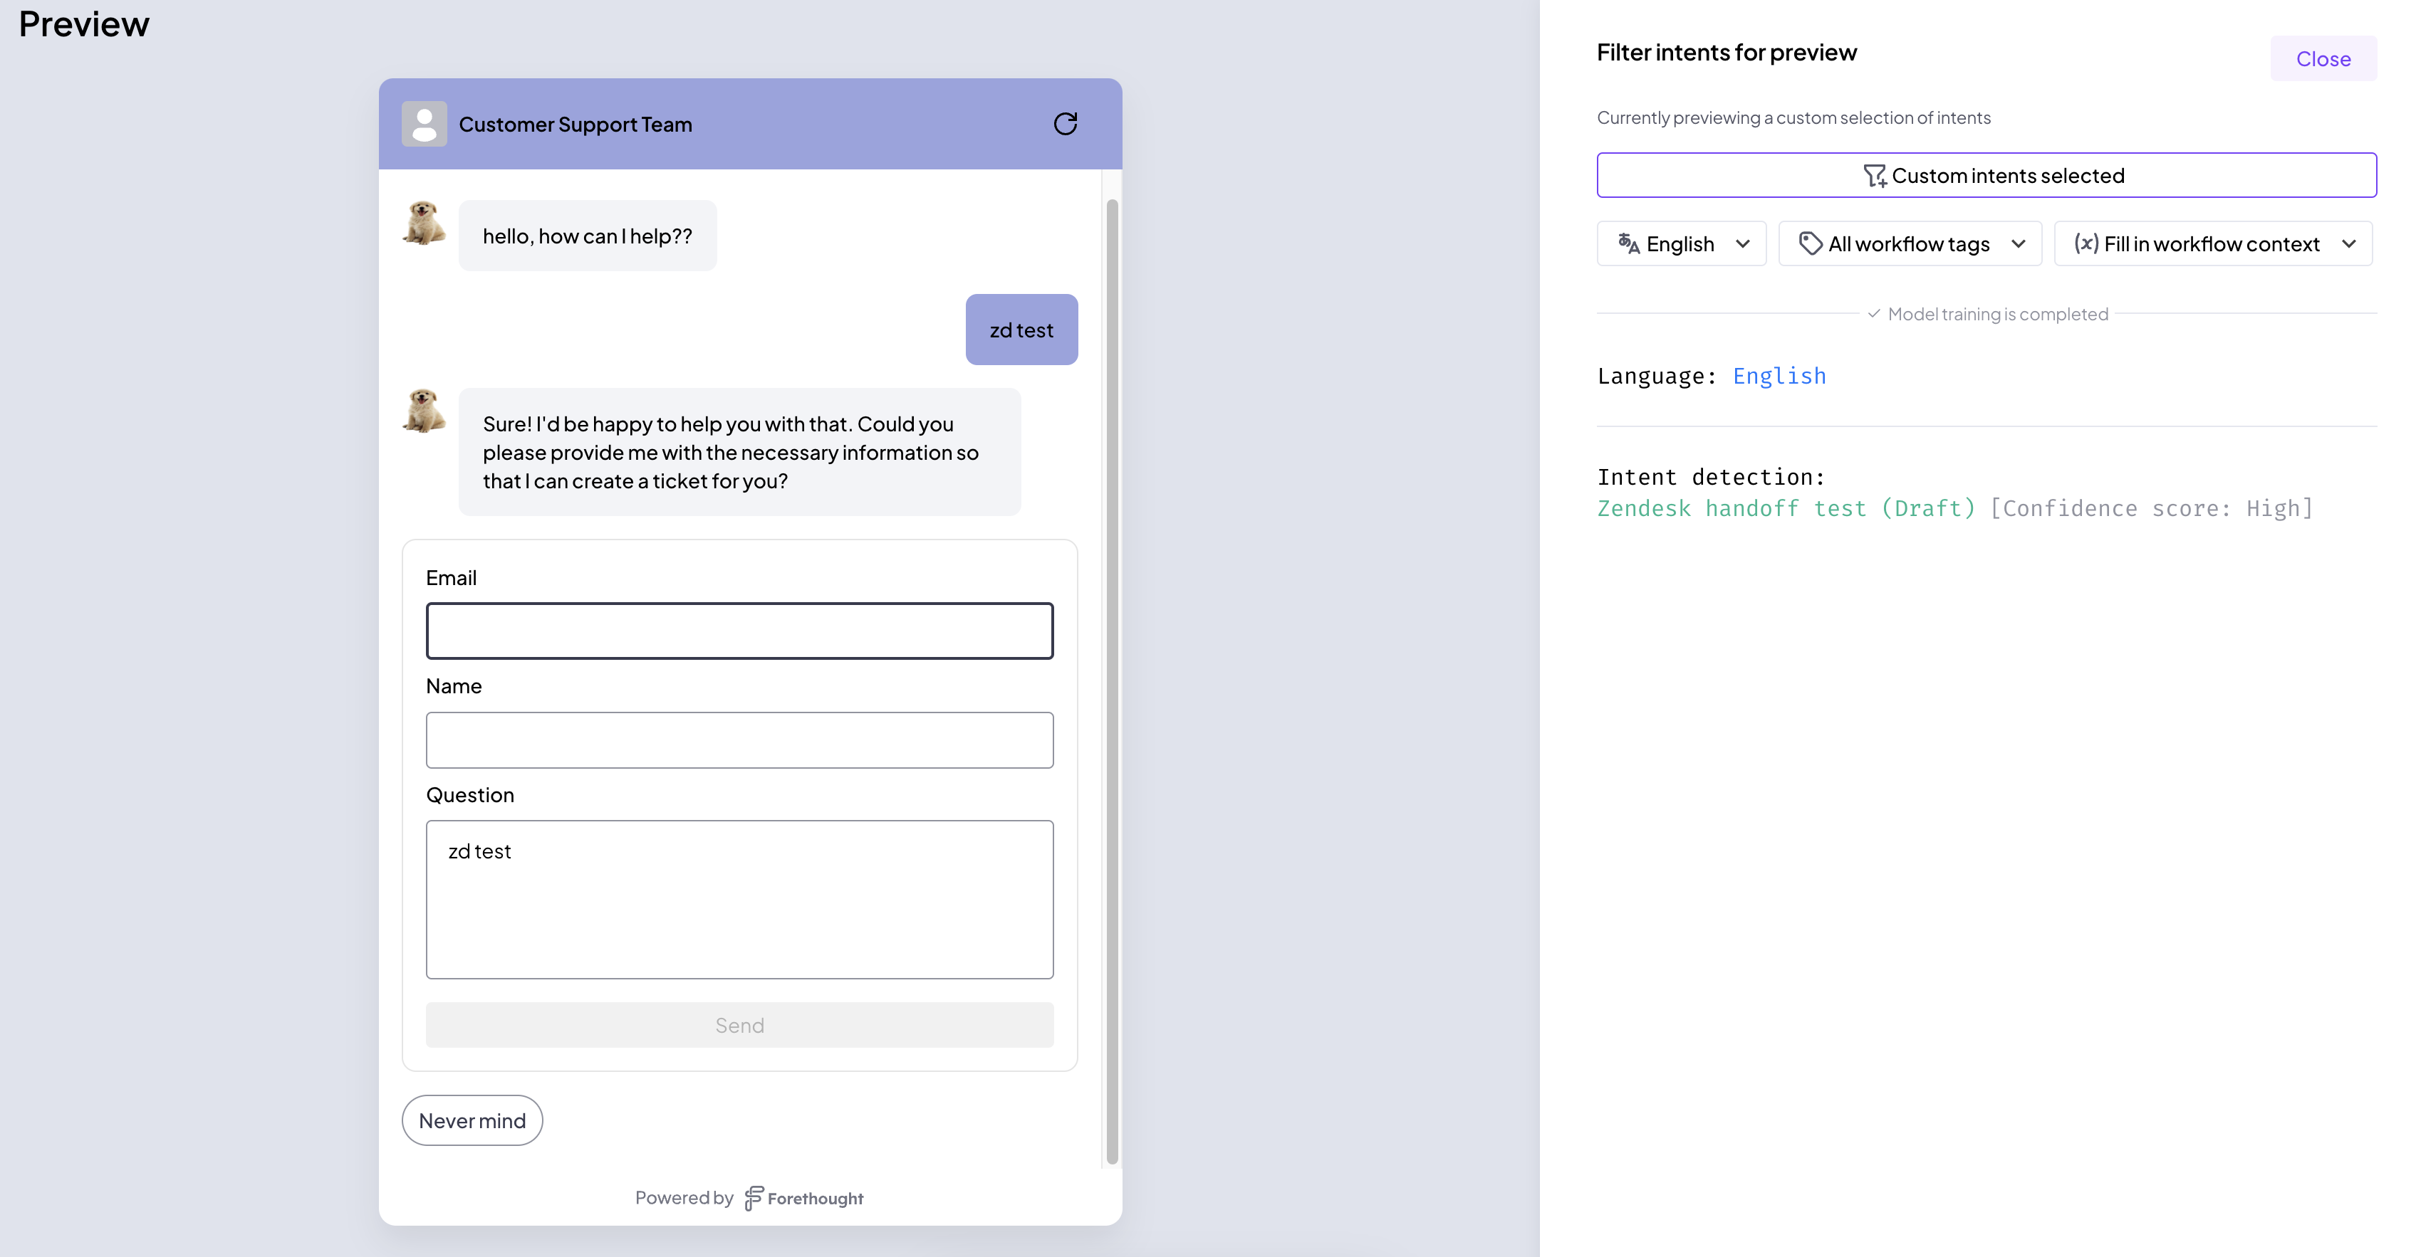2416x1257 pixels.
Task: Click the Zendesk handoff test (Draft) intent
Action: coord(1786,508)
